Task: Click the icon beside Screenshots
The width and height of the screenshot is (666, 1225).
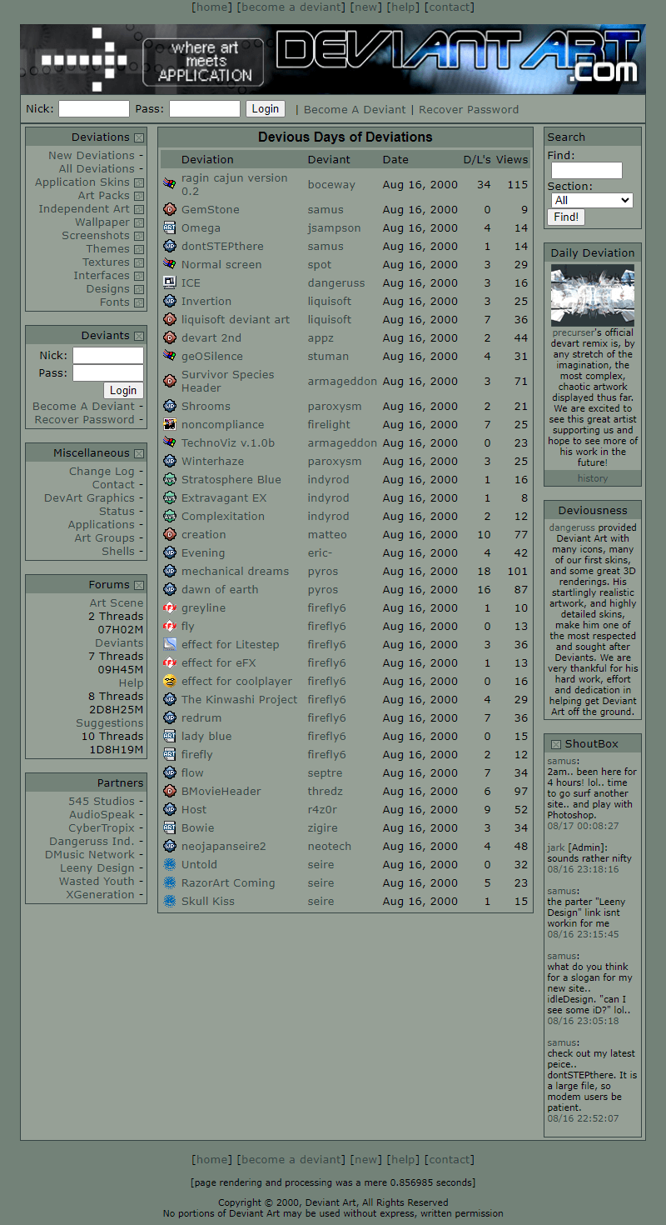Action: pos(139,236)
